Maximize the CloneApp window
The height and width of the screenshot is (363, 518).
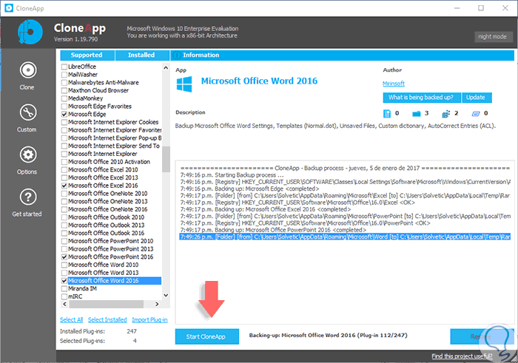[x=481, y=8]
